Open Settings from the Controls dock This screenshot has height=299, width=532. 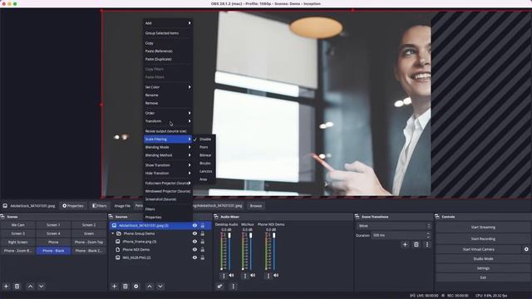[483, 268]
